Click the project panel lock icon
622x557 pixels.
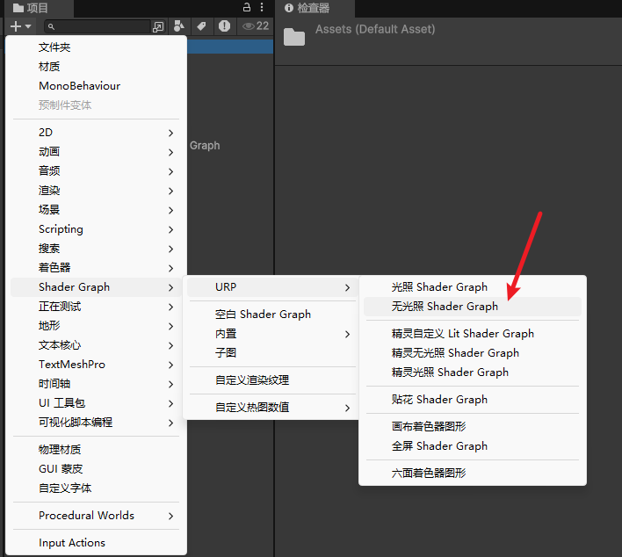246,7
